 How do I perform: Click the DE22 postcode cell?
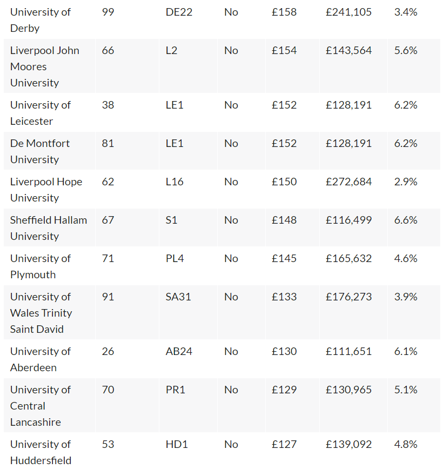(189, 20)
